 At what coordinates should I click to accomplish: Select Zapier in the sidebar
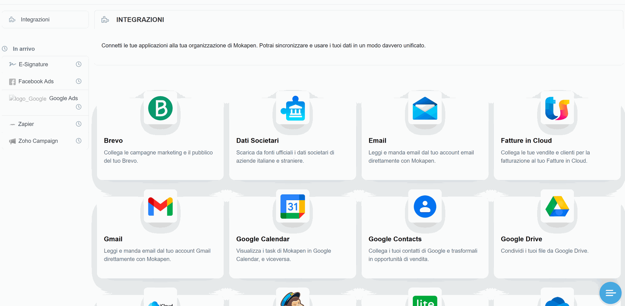pyautogui.click(x=45, y=124)
